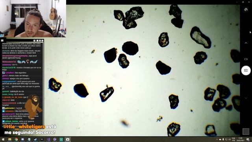Open the taskbar clock and date

[241, 139]
